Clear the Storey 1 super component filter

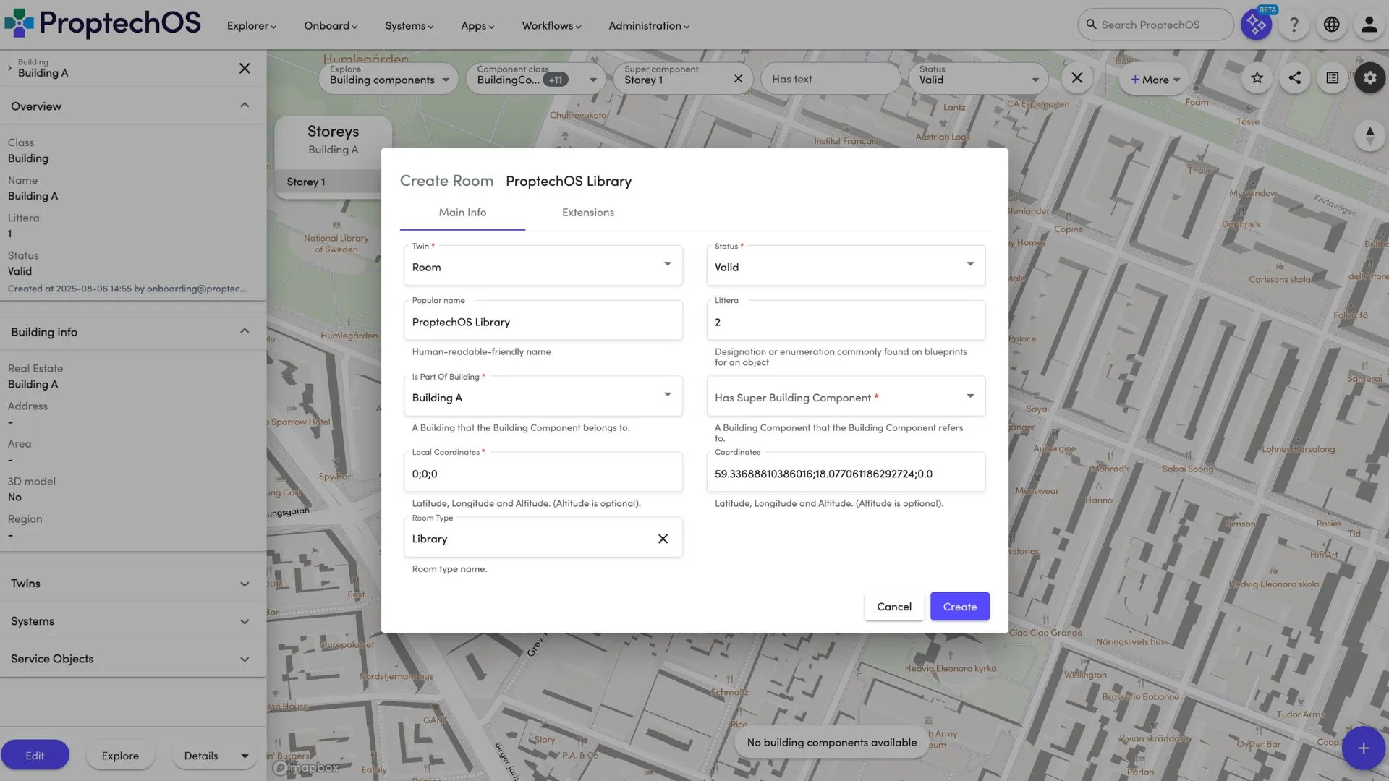click(x=738, y=79)
